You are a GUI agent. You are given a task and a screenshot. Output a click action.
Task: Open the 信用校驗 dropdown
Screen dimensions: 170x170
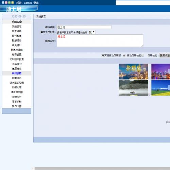[165, 55]
